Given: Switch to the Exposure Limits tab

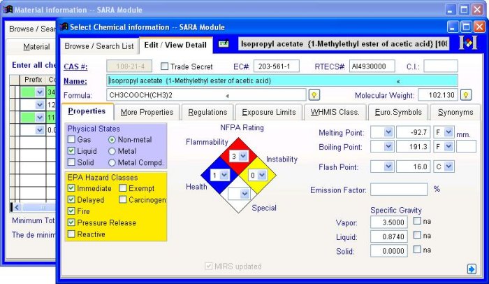Looking at the screenshot, I should point(269,112).
